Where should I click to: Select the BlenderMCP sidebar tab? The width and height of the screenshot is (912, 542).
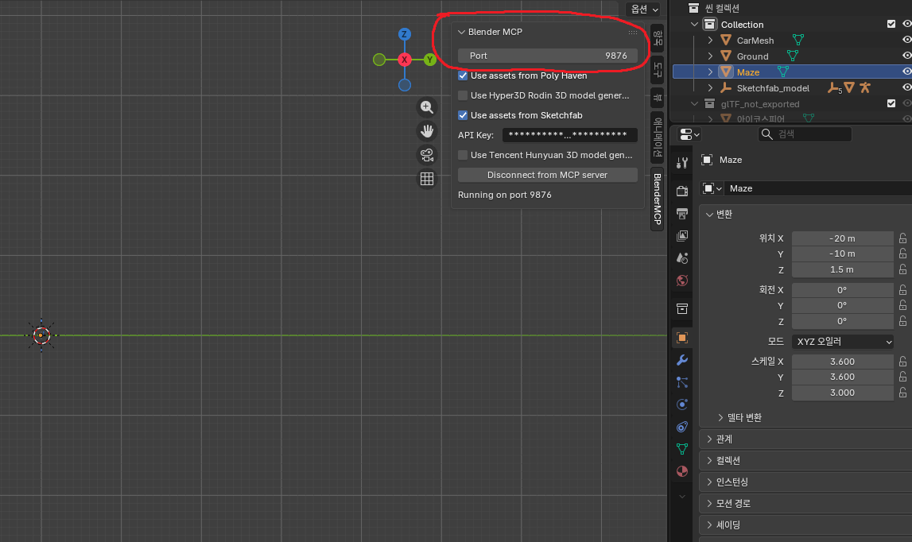coord(658,199)
